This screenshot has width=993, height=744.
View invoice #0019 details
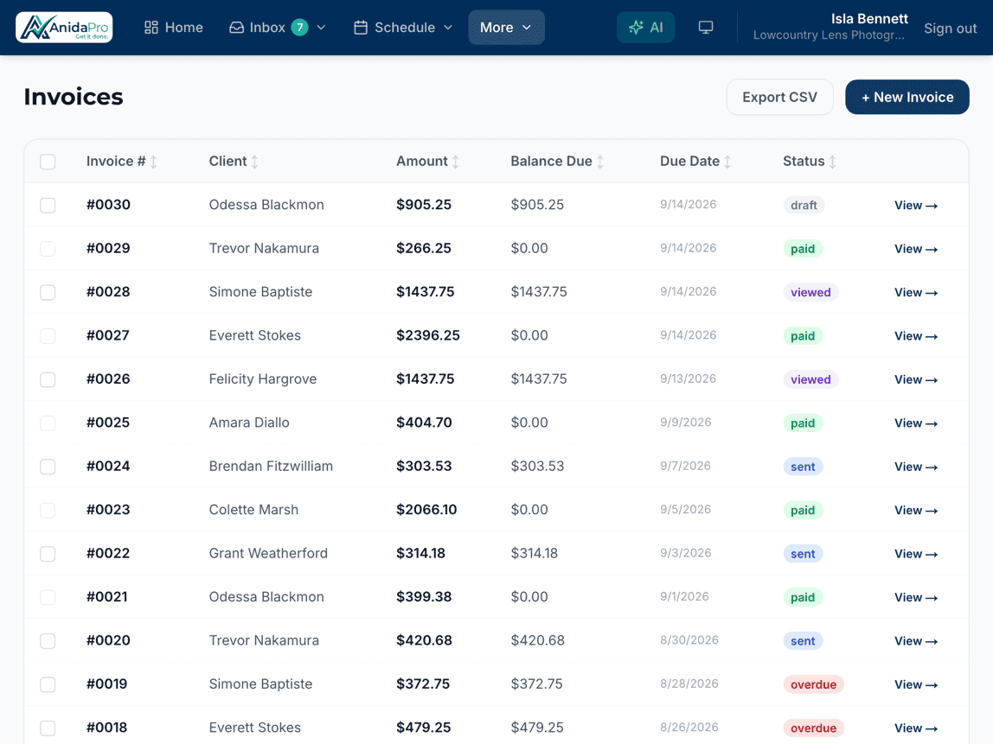916,685
